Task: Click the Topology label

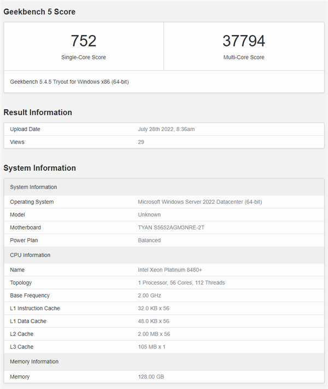Action: (x=21, y=283)
